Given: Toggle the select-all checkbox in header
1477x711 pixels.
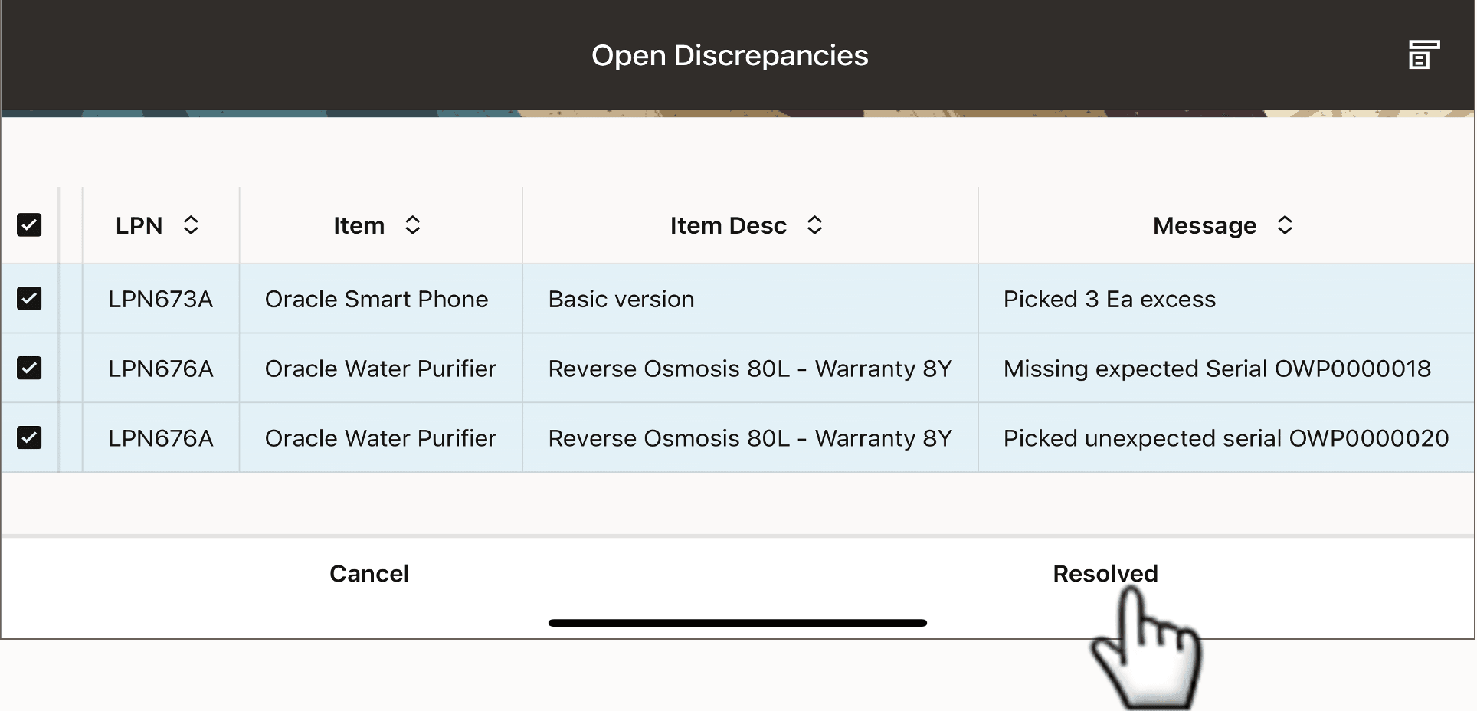Looking at the screenshot, I should [29, 224].
